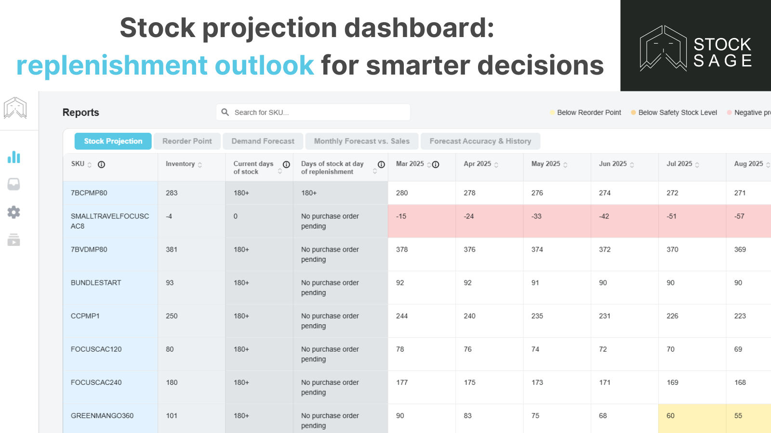Screen dimensions: 771x433
Task: Show info for Current days of stock
Action: pyautogui.click(x=286, y=165)
